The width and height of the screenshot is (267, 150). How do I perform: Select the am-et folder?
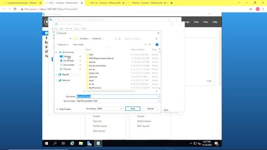pos(92,70)
